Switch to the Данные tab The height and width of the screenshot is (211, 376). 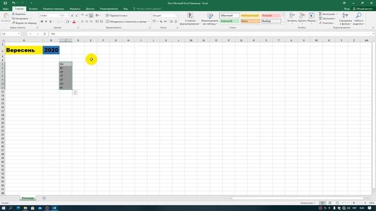coord(90,9)
